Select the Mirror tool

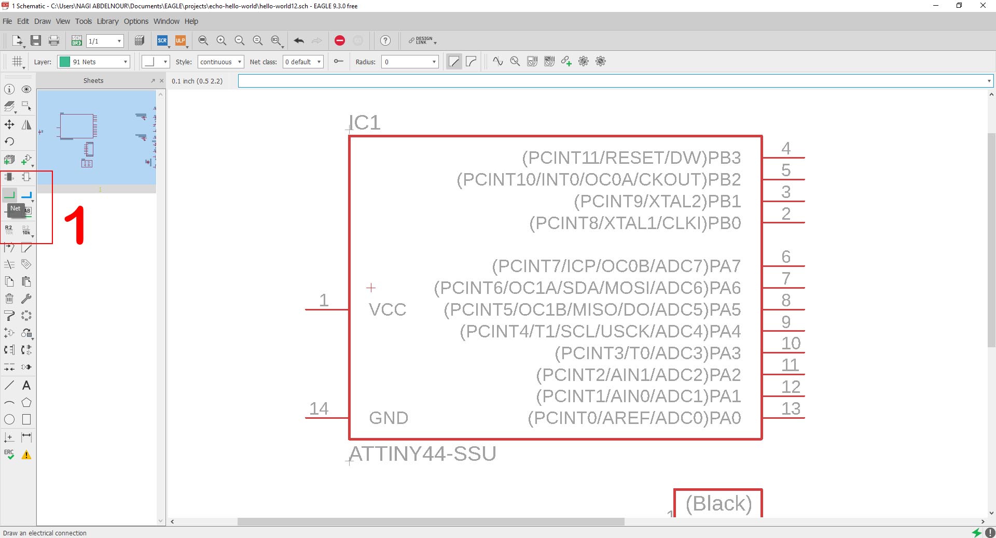tap(26, 124)
